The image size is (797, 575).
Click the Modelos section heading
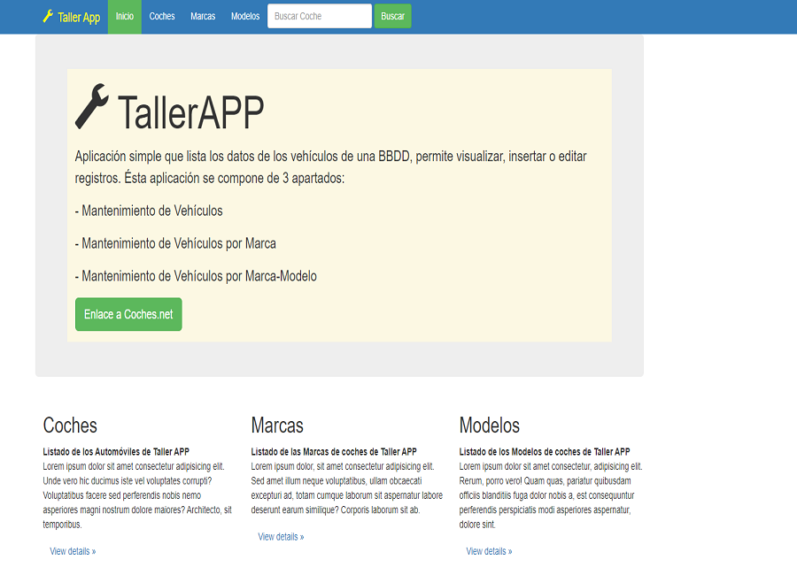[x=489, y=425]
